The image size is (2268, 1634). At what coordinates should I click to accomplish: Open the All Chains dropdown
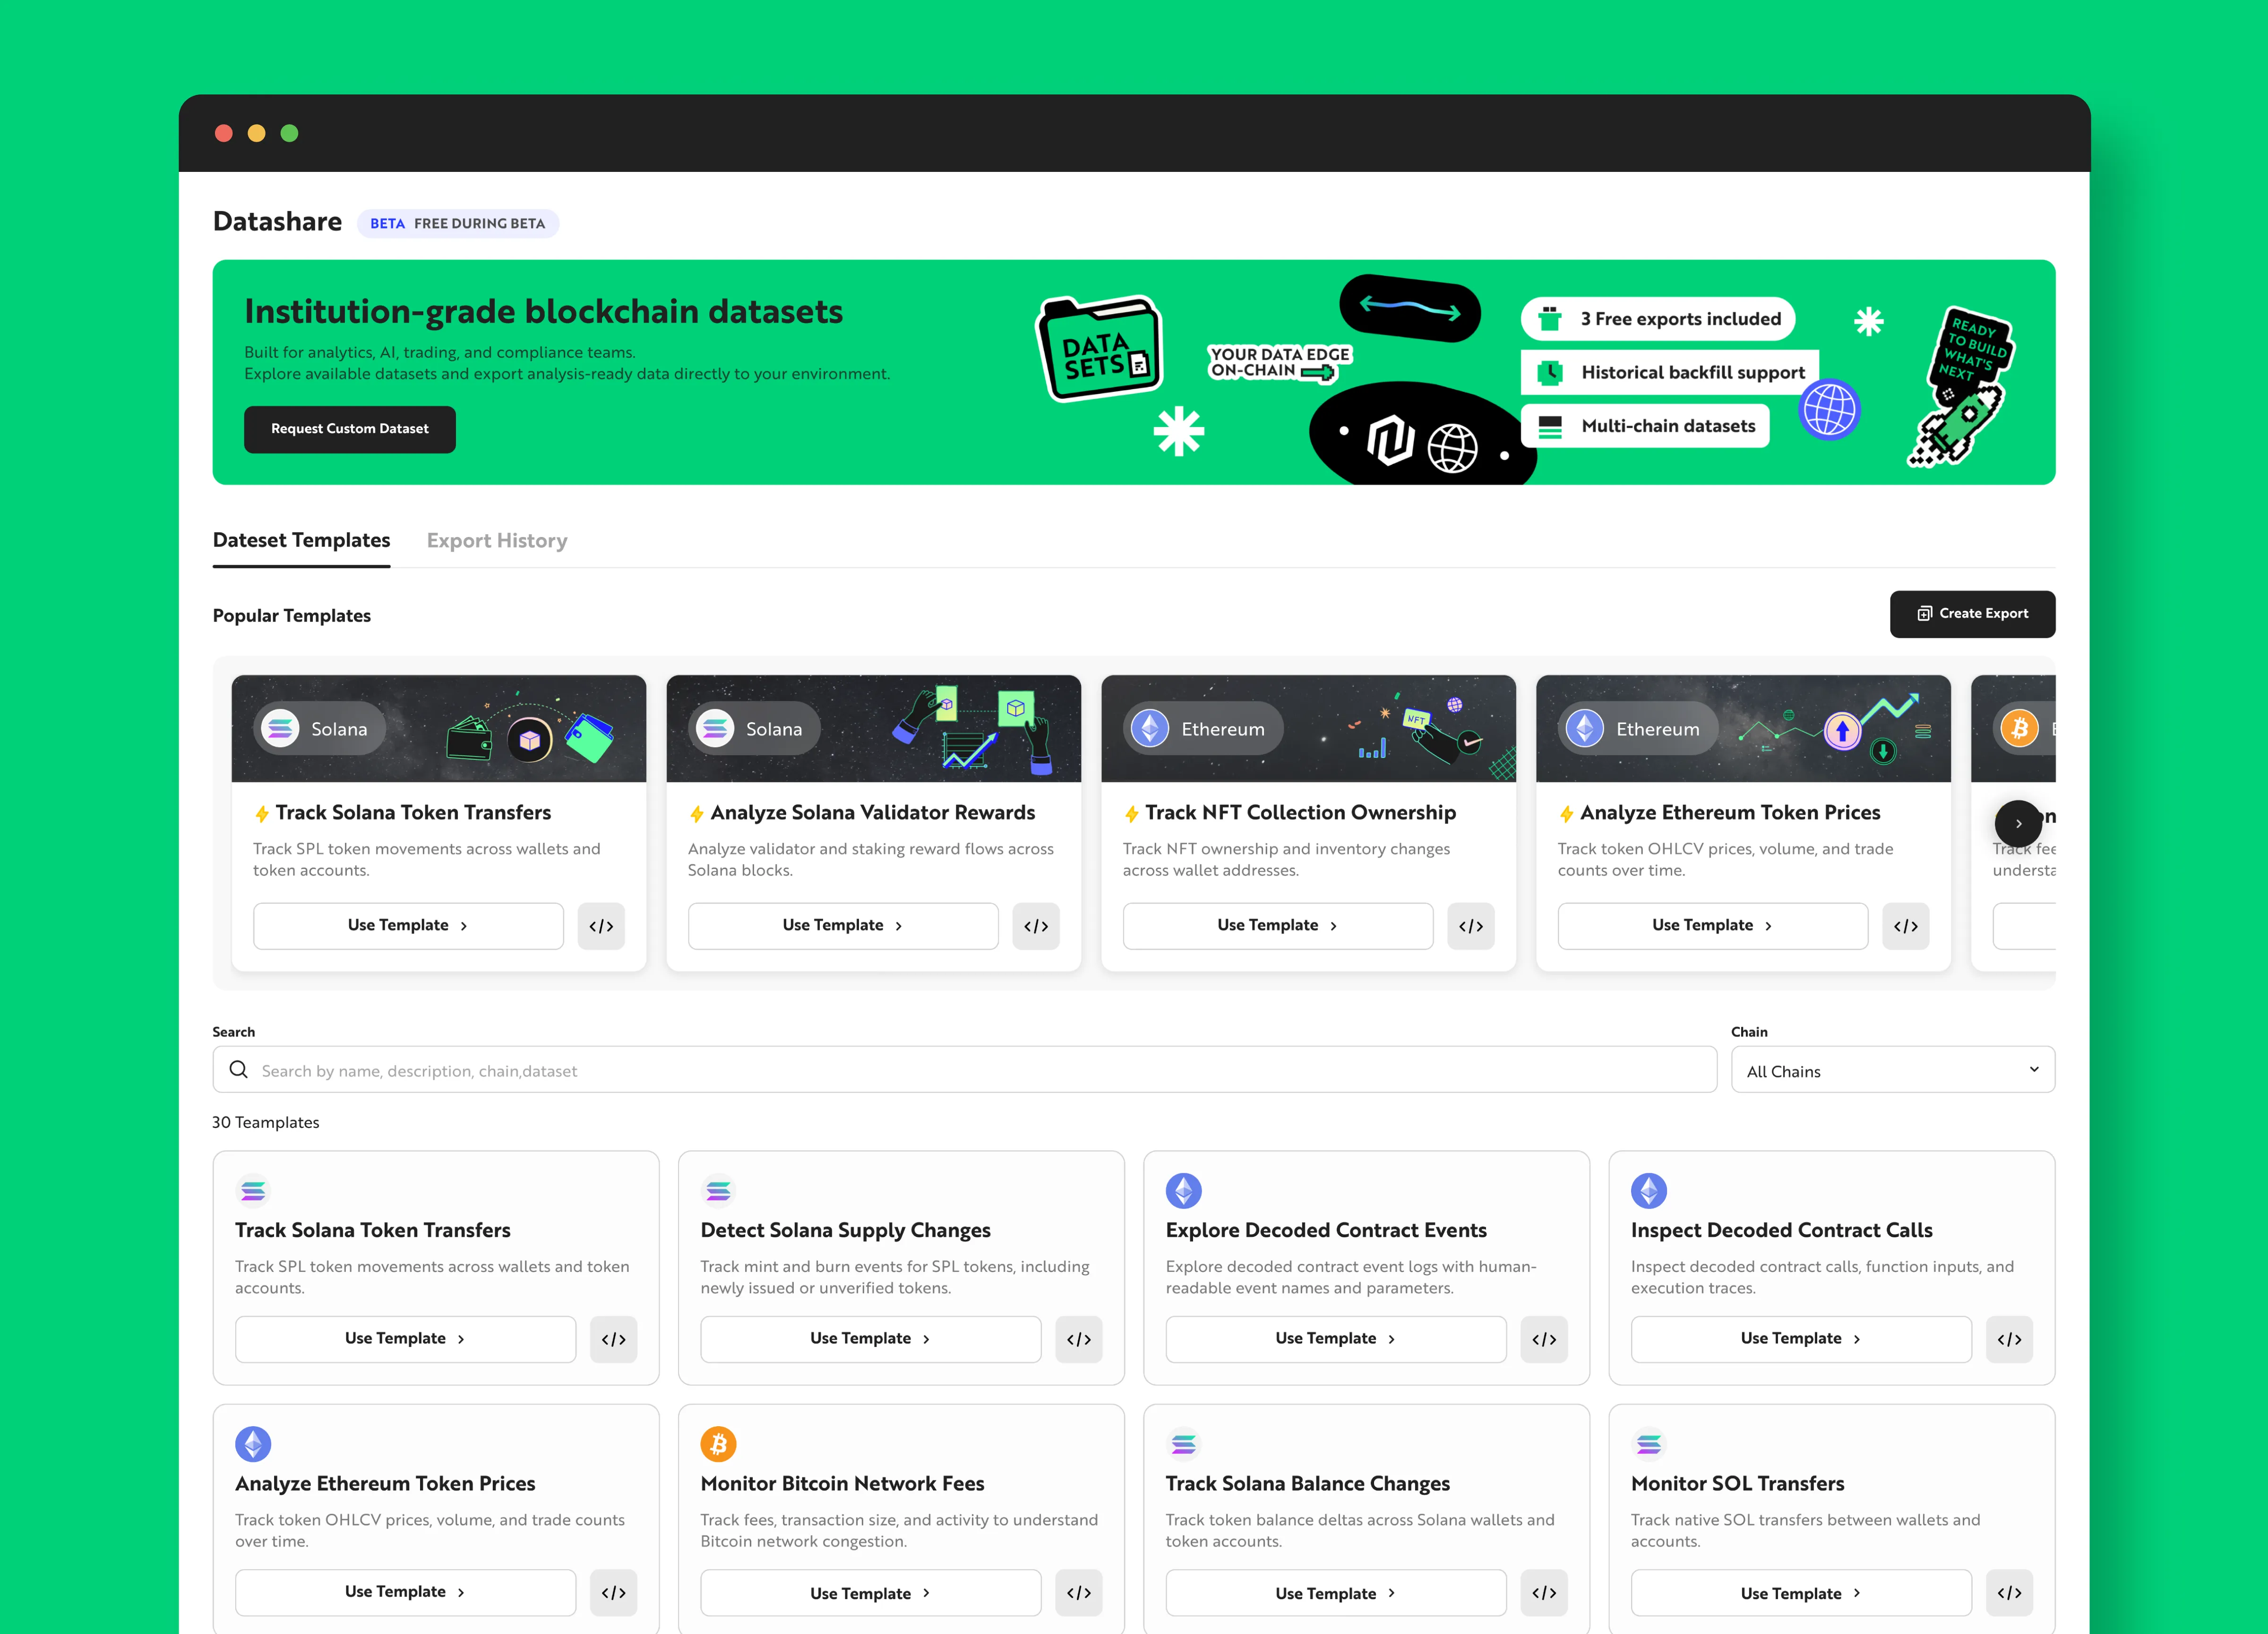tap(1893, 1070)
